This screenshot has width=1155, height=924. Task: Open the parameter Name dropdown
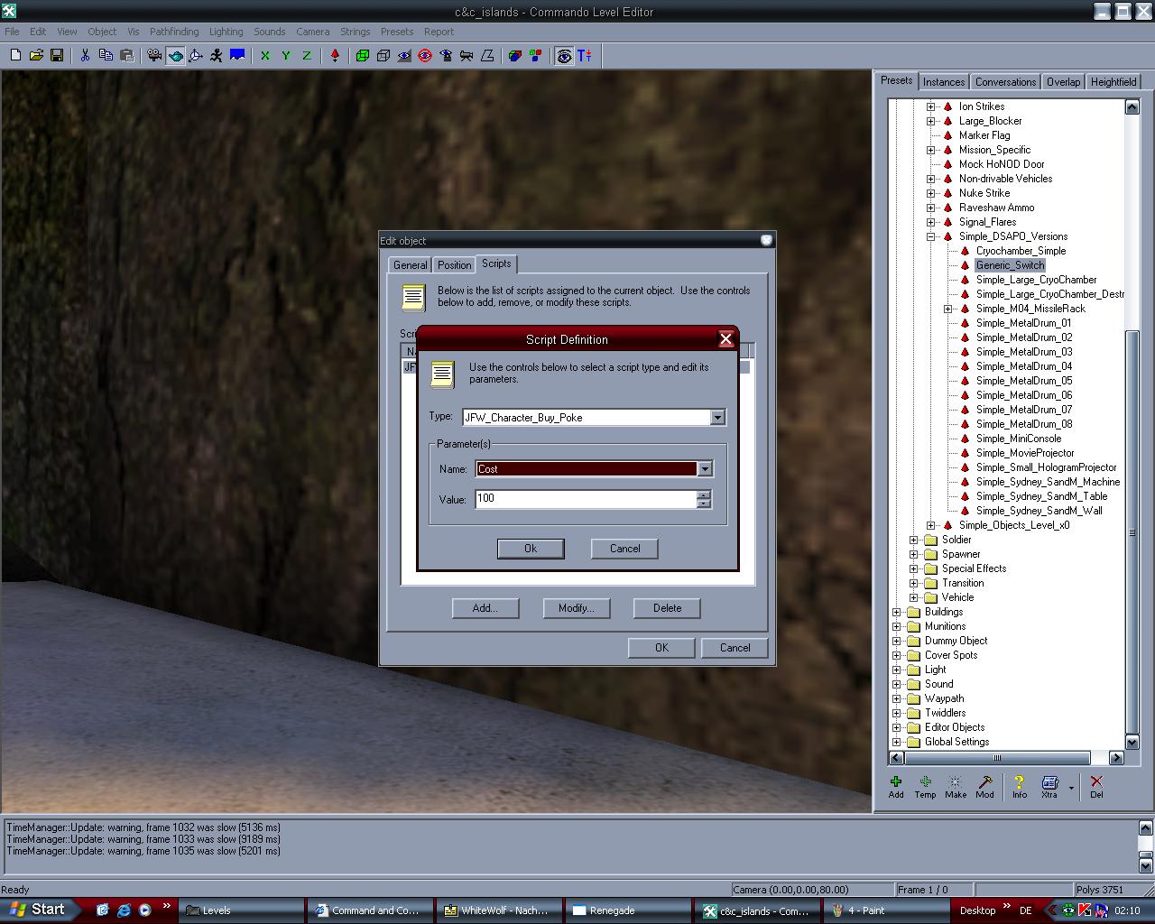[705, 469]
